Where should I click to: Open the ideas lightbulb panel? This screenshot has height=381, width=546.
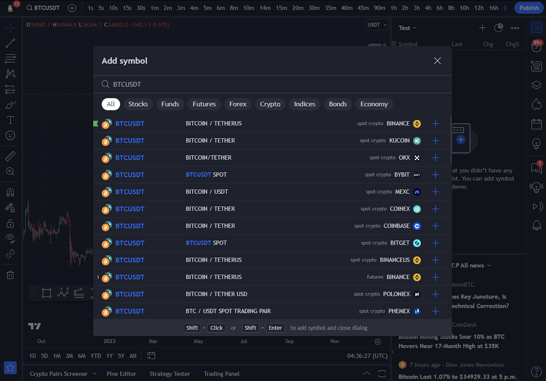pyautogui.click(x=537, y=144)
